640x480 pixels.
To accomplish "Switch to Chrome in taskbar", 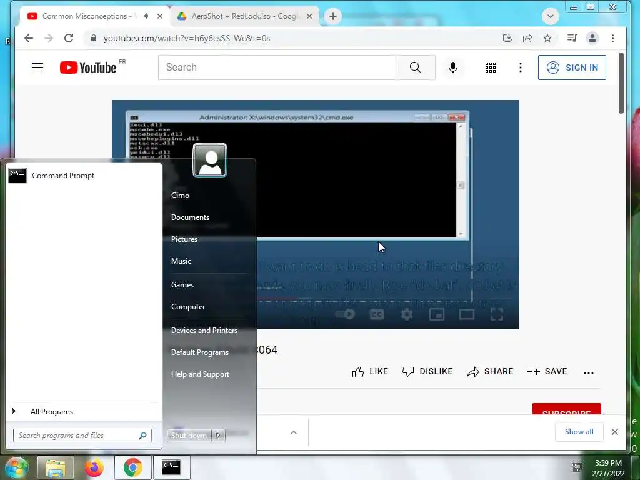I will (132, 467).
